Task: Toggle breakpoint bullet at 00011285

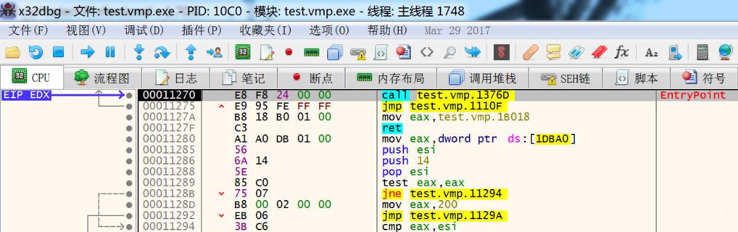Action: point(129,150)
